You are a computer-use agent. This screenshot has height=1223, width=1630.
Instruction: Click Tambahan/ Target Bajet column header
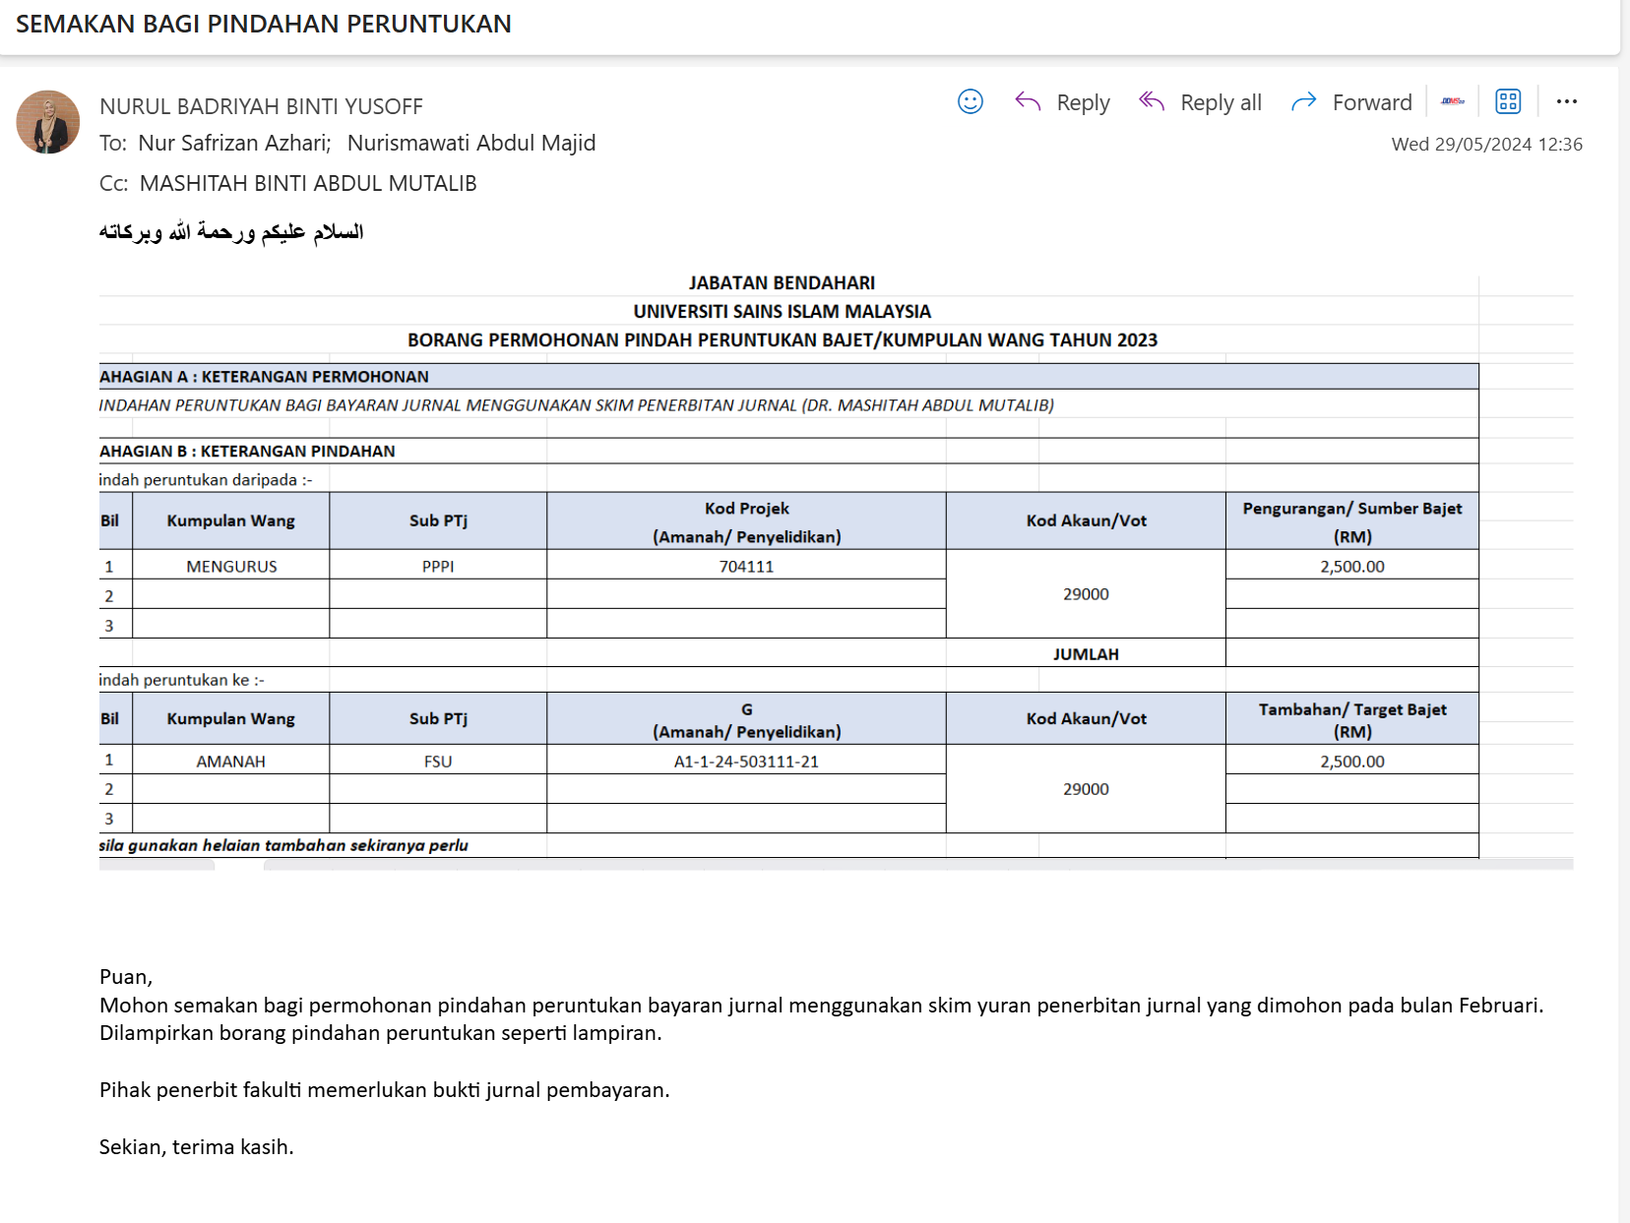(x=1352, y=719)
